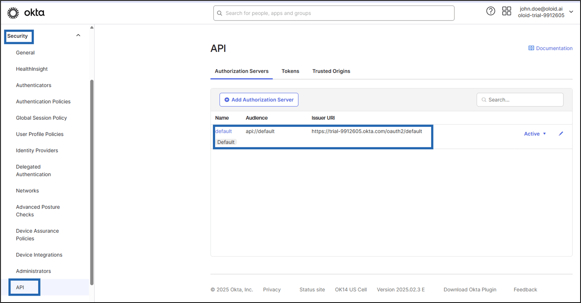Click the plus icon in Add Authorization Server

[227, 100]
